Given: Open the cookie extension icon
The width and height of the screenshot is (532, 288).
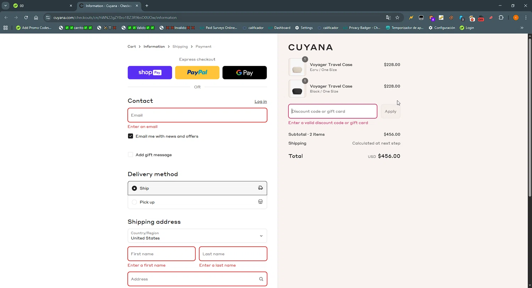Looking at the screenshot, I should pyautogui.click(x=451, y=17).
